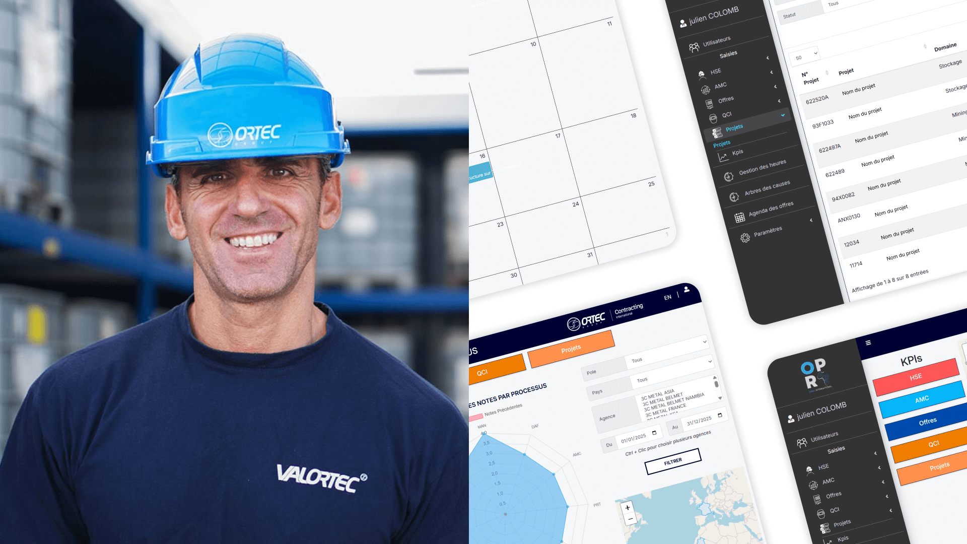Select project row 622520A in table
This screenshot has height=544, width=967.
[817, 99]
